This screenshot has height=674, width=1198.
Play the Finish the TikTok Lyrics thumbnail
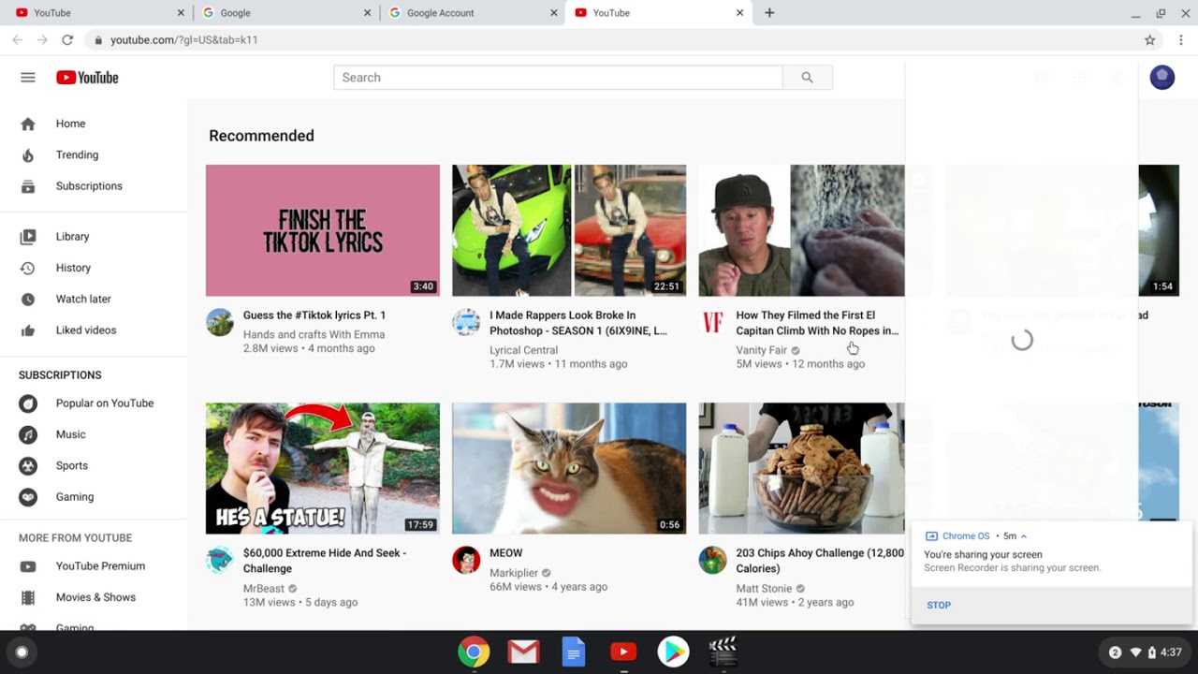[x=323, y=230]
